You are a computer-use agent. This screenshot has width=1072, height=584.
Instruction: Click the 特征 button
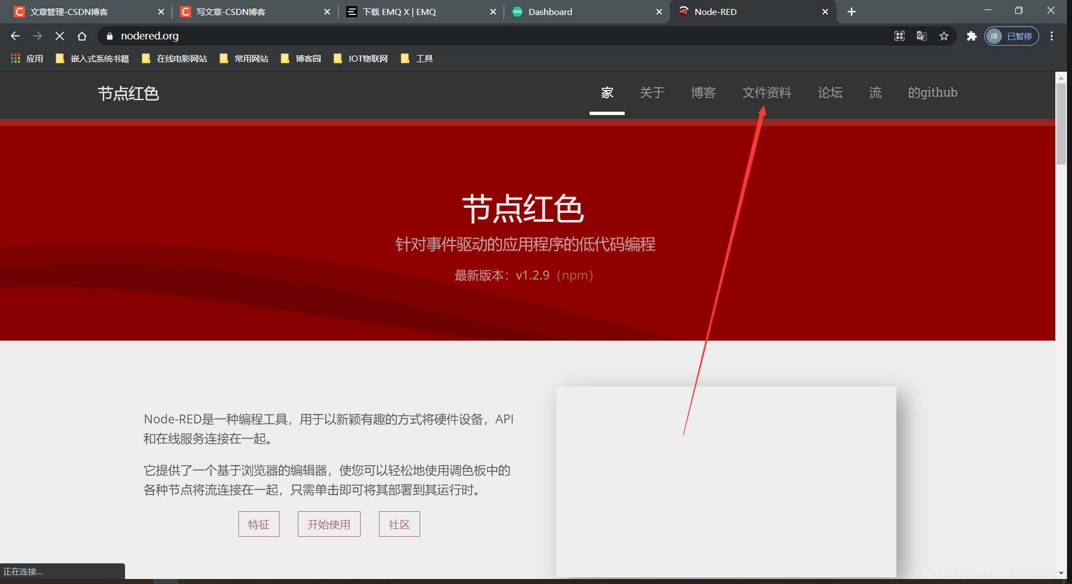click(259, 524)
